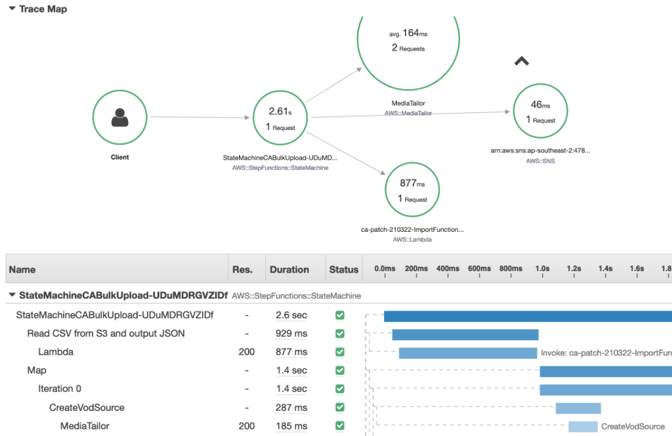Click the upward chevron above the SNS node

(520, 60)
